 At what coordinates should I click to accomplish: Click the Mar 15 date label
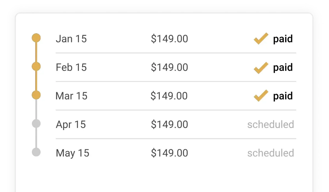71,96
